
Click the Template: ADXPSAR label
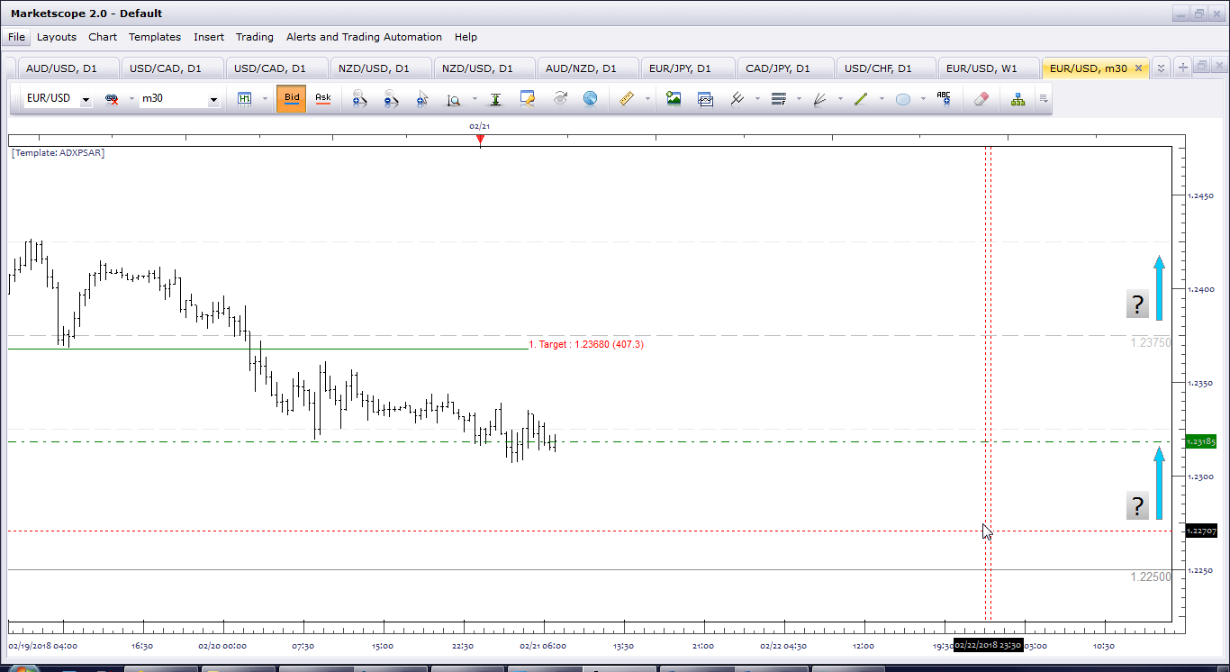(x=59, y=153)
